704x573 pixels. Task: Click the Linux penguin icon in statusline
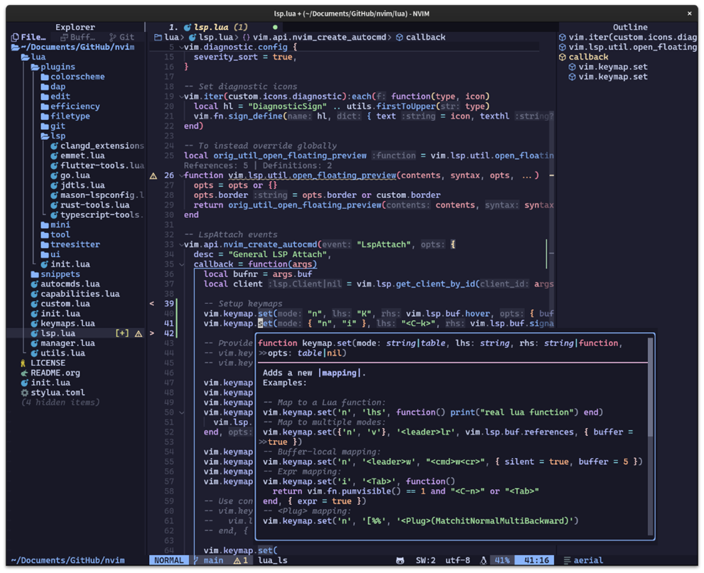(x=483, y=560)
